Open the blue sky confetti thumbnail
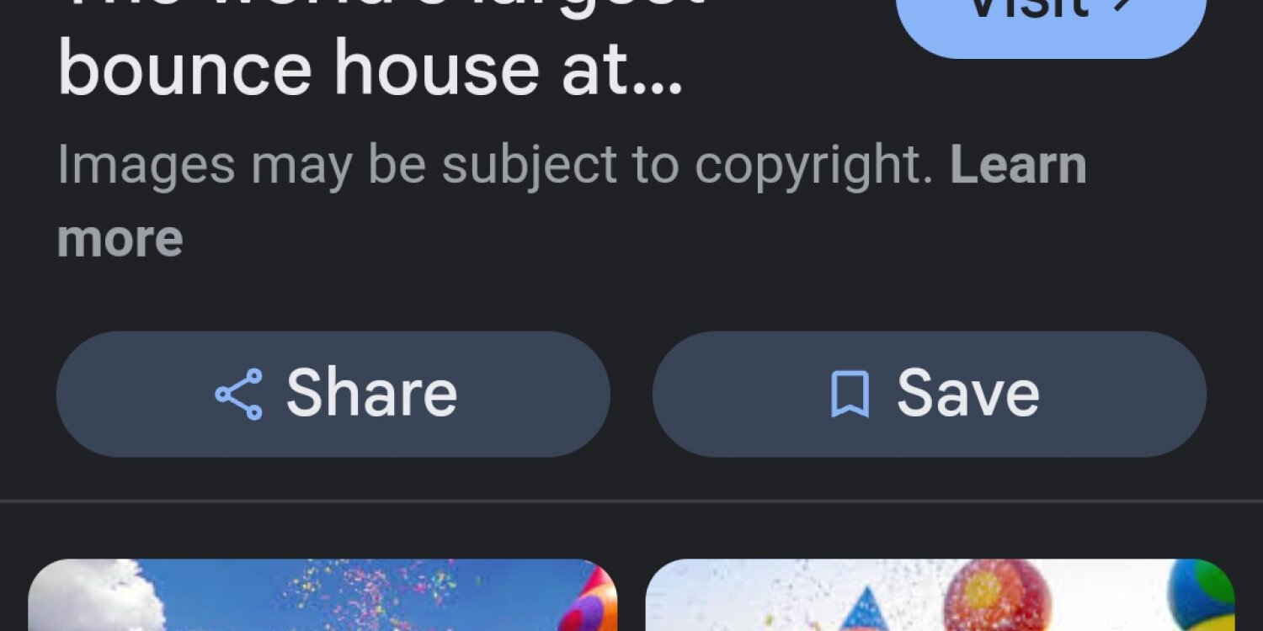 322,595
